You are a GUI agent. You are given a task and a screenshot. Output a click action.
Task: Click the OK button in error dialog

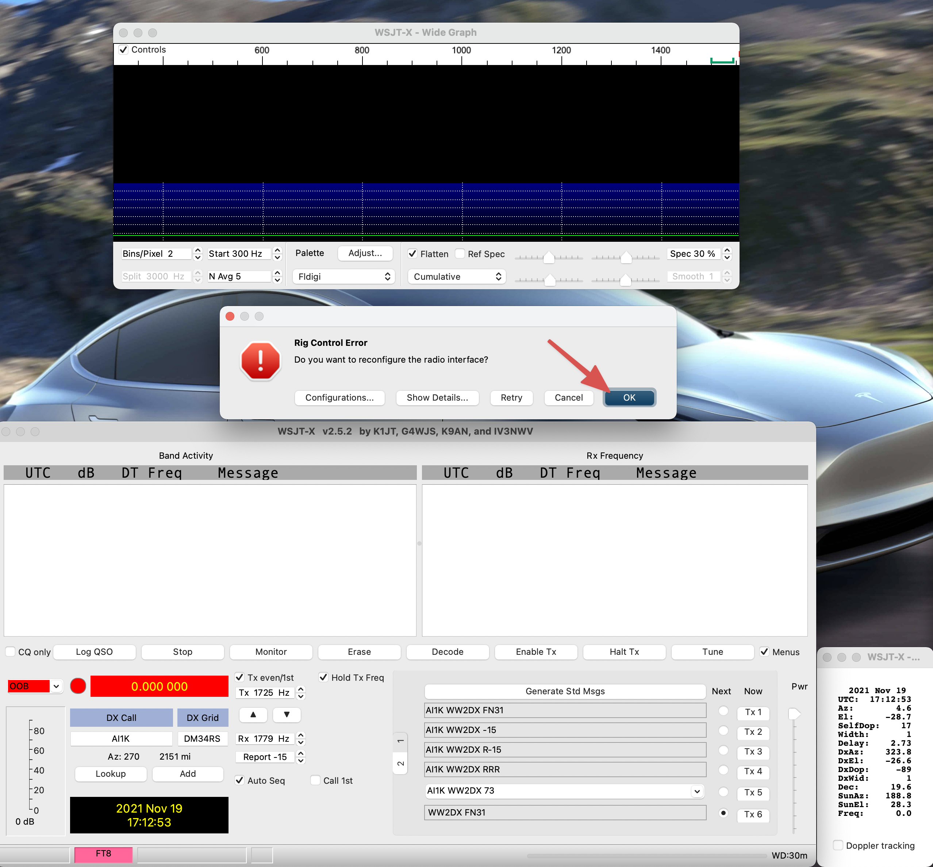pyautogui.click(x=629, y=397)
